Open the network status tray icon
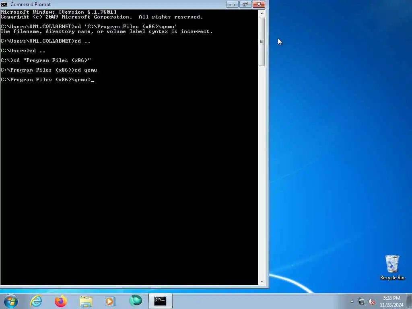The image size is (412, 309). [x=362, y=302]
